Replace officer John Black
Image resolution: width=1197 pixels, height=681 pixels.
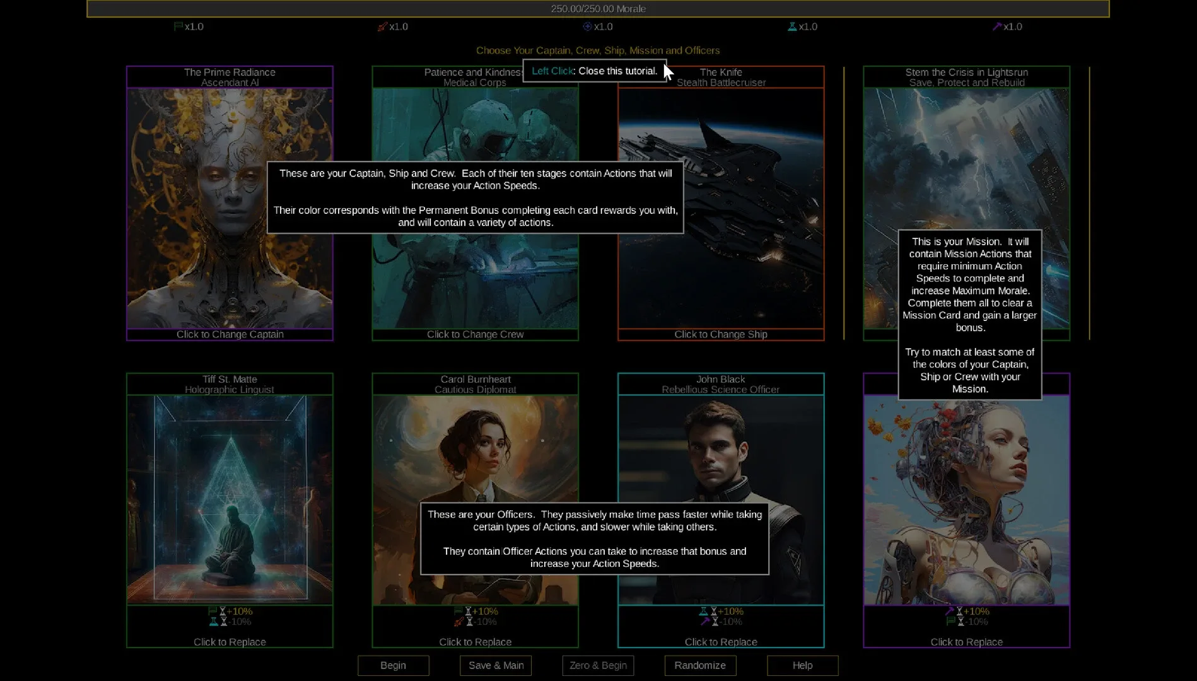click(720, 642)
